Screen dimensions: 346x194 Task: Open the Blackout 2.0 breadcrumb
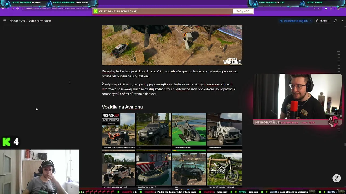pos(17,21)
